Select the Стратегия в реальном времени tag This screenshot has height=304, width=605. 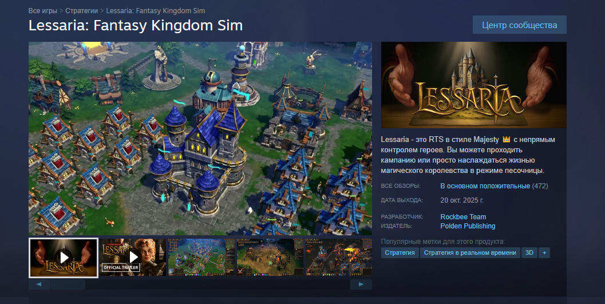click(x=470, y=252)
